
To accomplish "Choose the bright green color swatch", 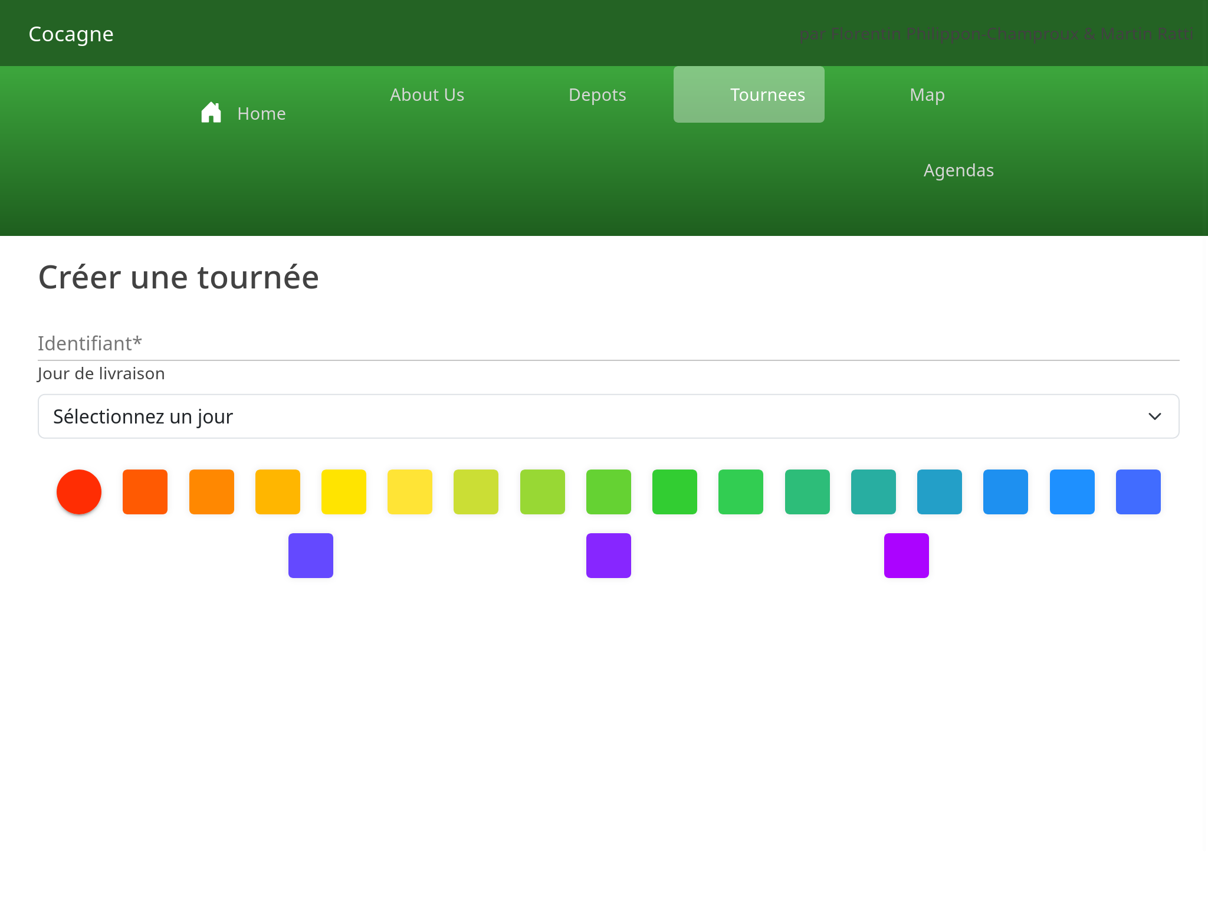I will pos(675,492).
